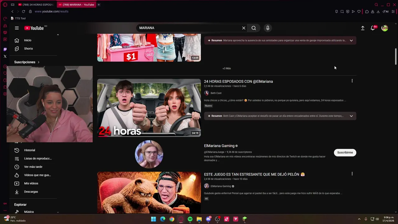The width and height of the screenshot is (398, 224).
Task: Start voice search with the microphone
Action: click(x=268, y=28)
